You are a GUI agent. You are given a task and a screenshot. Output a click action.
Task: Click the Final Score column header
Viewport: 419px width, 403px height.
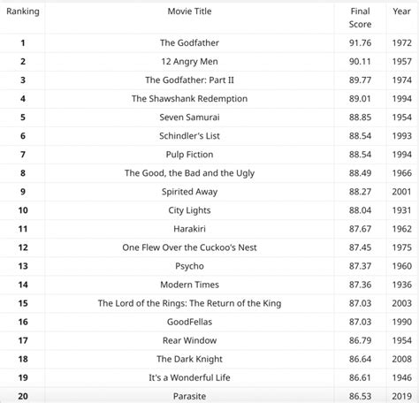click(360, 18)
